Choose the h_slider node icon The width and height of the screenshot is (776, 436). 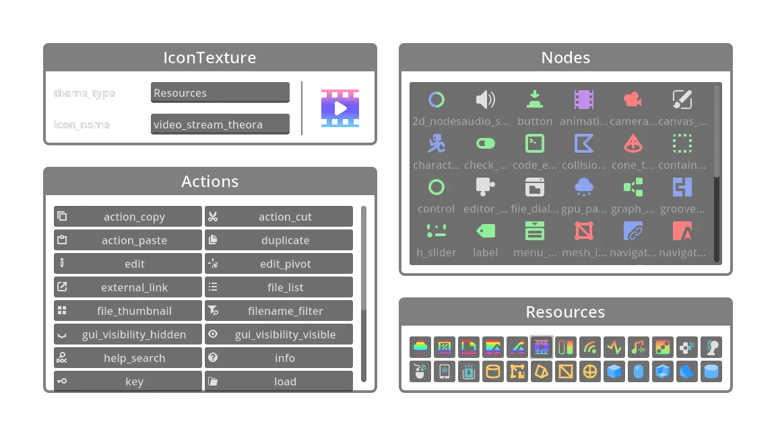436,231
